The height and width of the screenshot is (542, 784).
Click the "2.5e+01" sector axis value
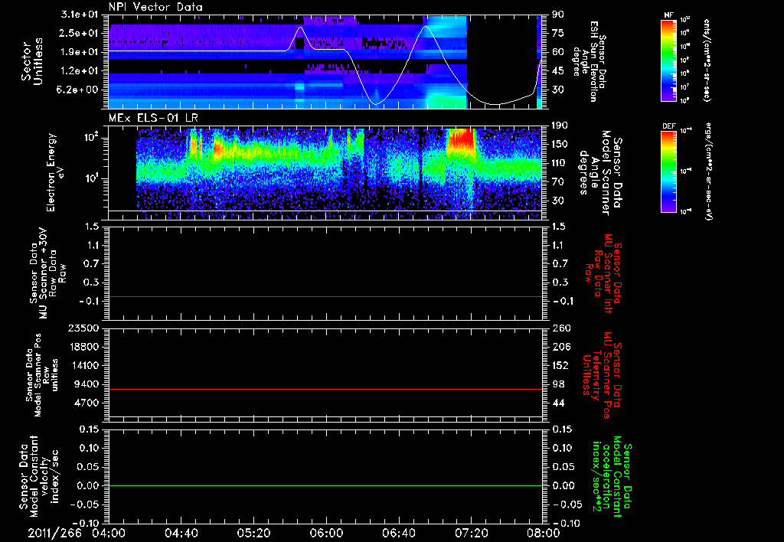(80, 33)
